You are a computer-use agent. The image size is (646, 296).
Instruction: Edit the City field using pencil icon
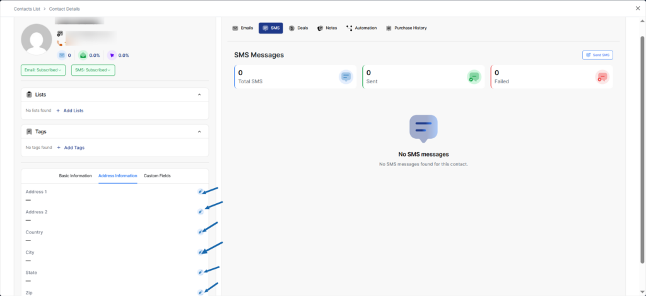(x=200, y=252)
